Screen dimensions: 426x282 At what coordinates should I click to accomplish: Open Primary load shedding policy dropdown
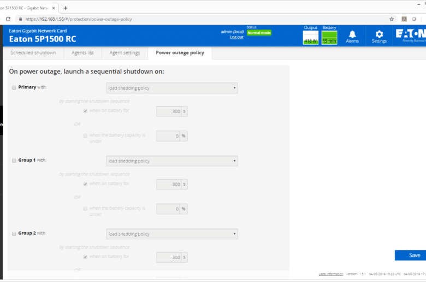(171, 88)
